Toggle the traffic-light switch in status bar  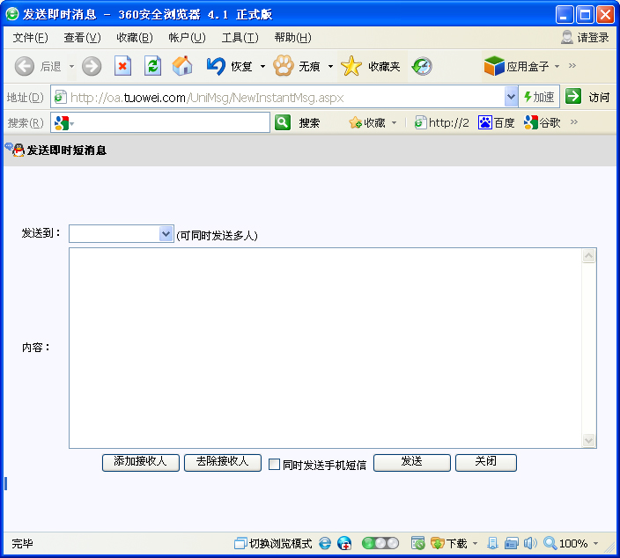pyautogui.click(x=380, y=544)
